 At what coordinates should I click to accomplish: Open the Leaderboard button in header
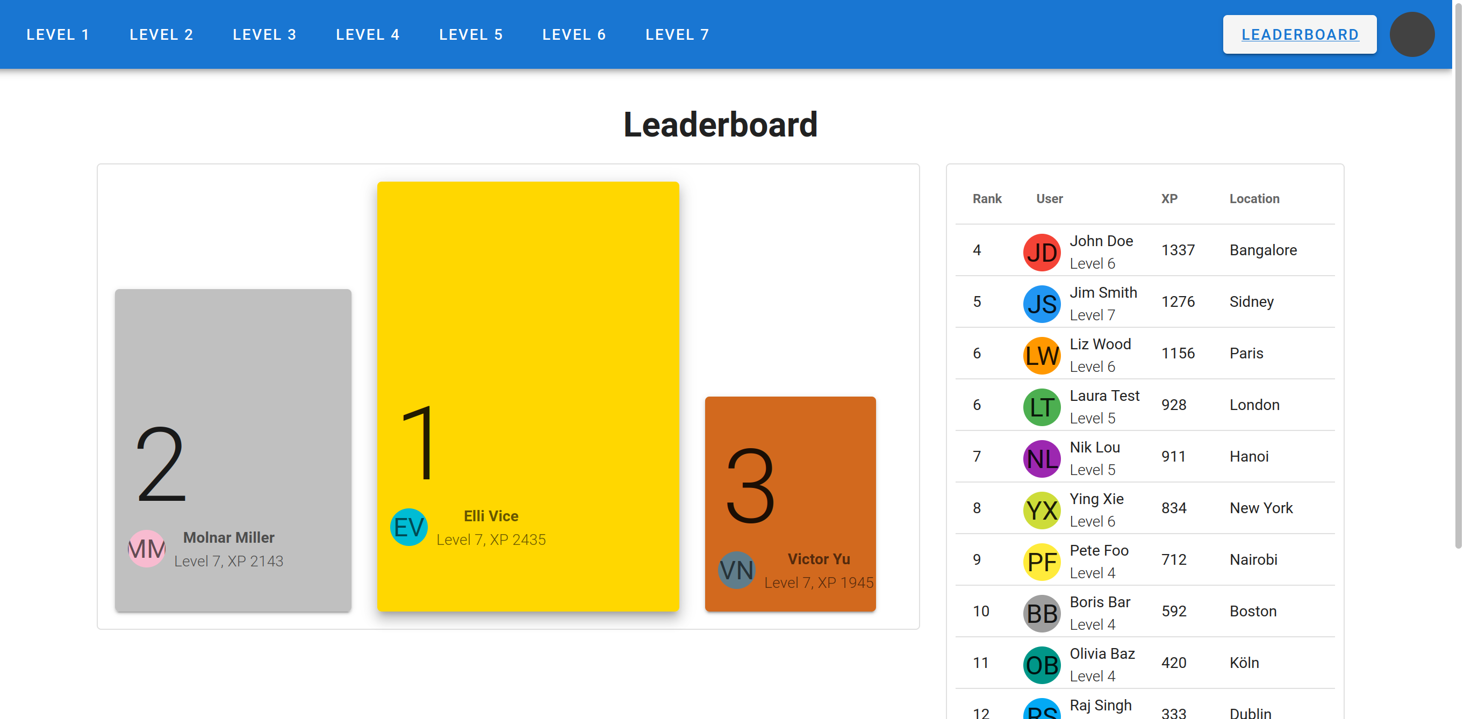point(1298,34)
